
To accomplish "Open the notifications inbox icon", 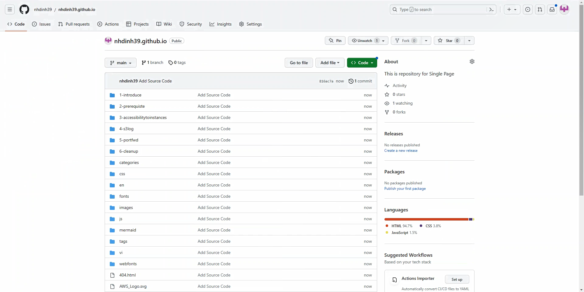I will [552, 9].
